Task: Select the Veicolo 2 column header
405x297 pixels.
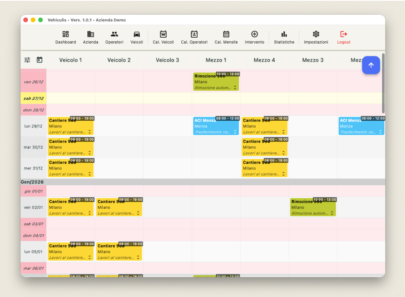Action: tap(119, 60)
